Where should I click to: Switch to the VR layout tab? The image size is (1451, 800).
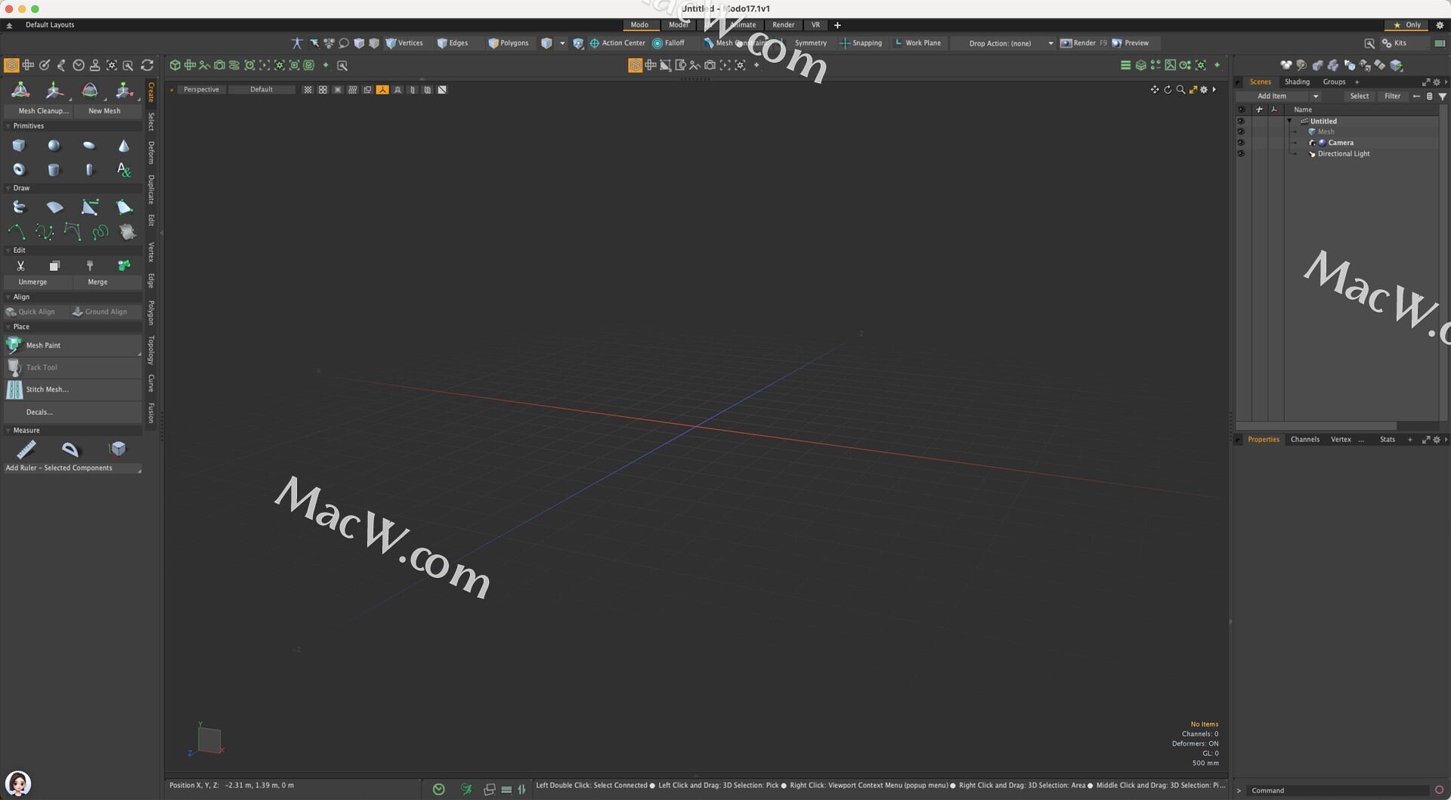pyautogui.click(x=815, y=25)
